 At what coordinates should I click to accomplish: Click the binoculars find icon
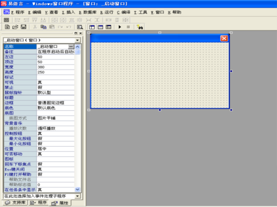(140, 27)
